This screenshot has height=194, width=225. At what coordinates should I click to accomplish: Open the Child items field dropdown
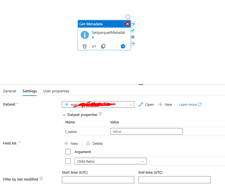[143, 161]
